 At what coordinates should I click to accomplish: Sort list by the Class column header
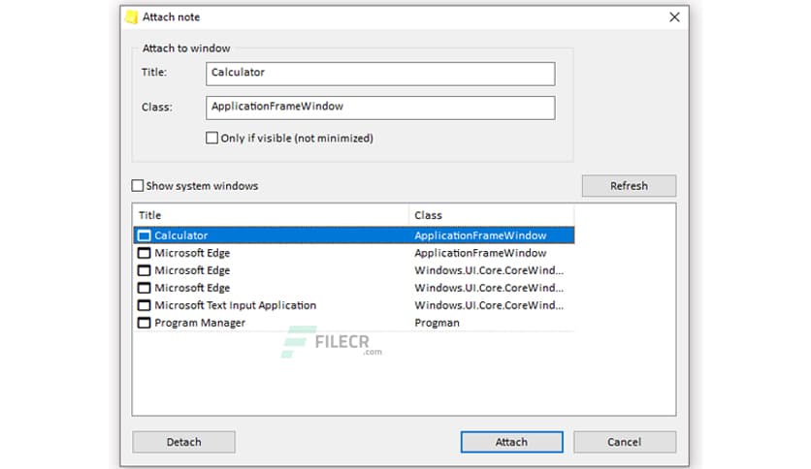coord(491,215)
